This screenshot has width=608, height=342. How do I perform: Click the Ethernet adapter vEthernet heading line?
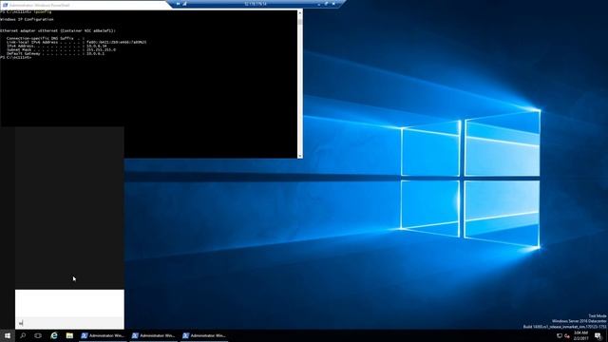pyautogui.click(x=58, y=30)
